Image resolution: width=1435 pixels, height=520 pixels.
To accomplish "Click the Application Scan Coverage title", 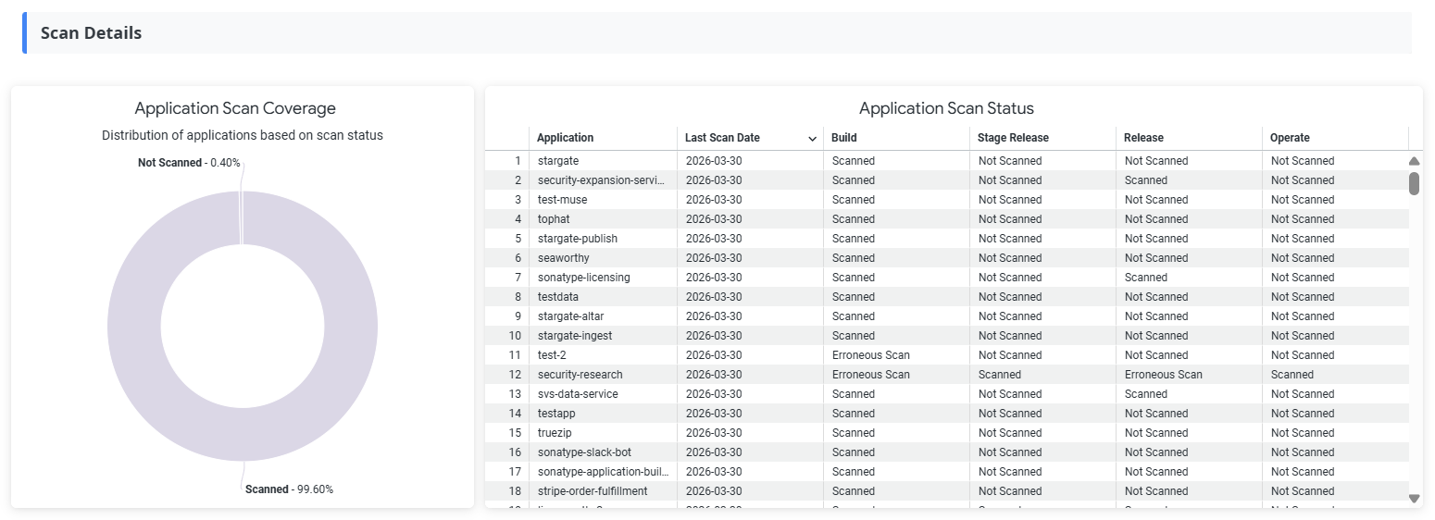I will [x=235, y=108].
